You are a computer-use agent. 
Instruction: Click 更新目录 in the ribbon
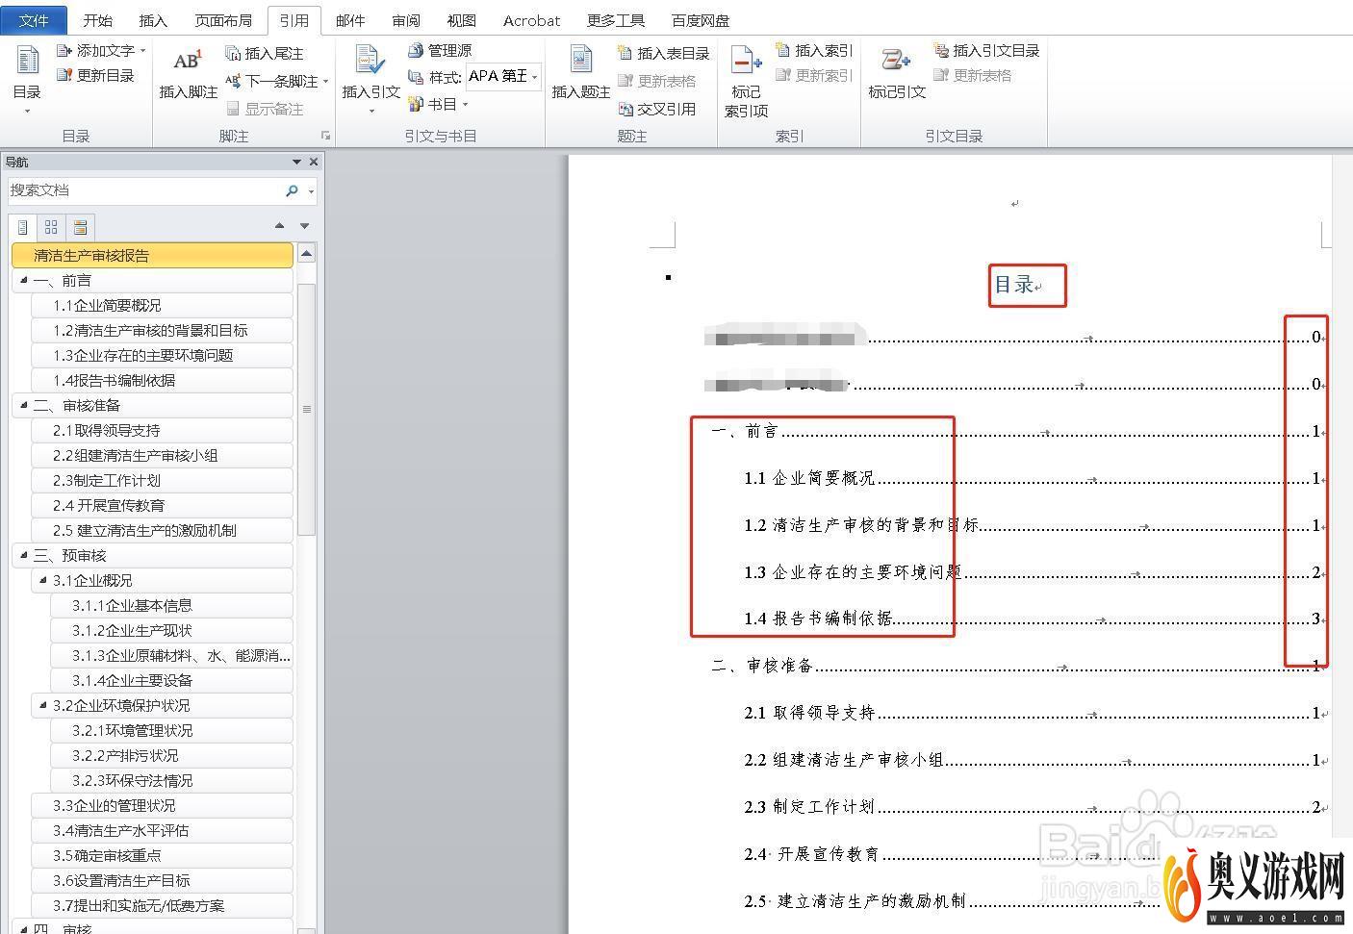pyautogui.click(x=95, y=75)
